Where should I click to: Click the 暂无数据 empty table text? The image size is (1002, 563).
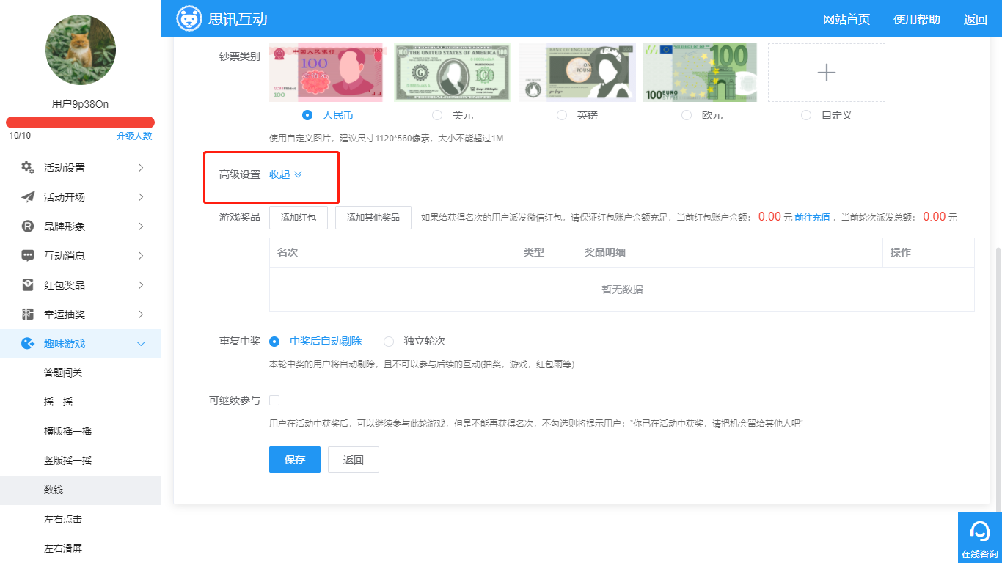(x=622, y=290)
